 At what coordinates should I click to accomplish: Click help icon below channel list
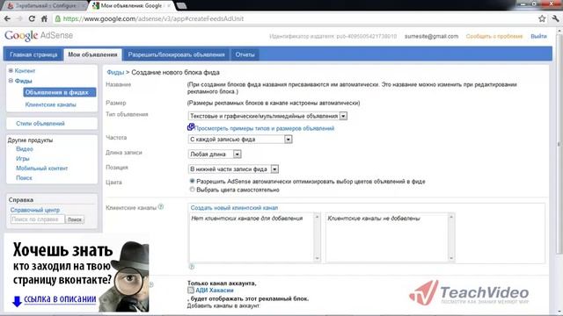(192, 267)
